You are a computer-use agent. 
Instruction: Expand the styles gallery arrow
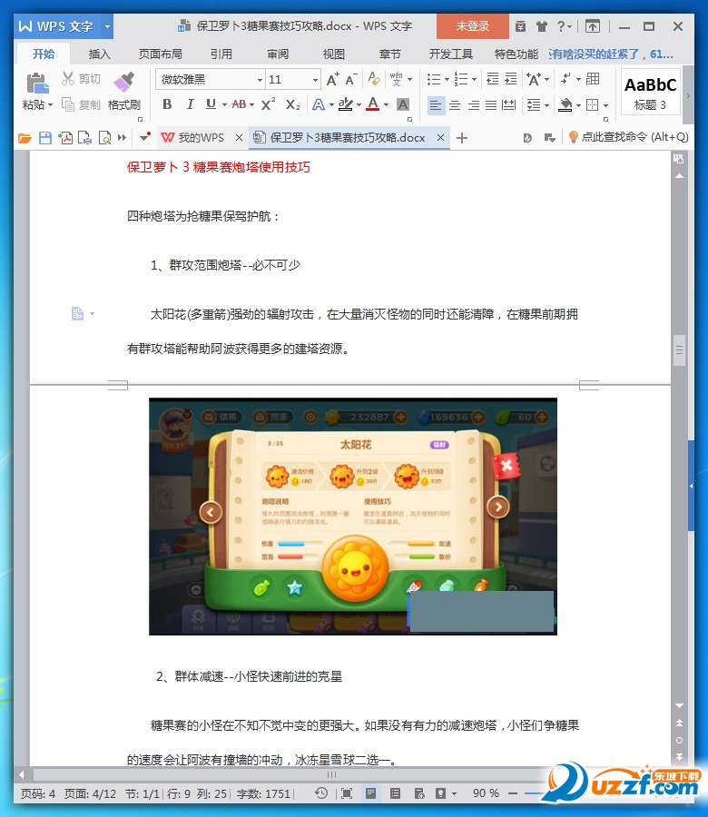688,96
